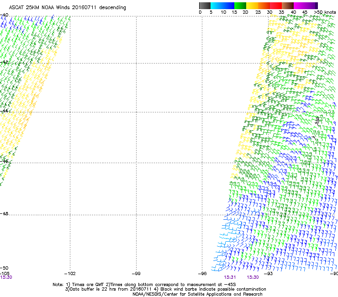Viewport: 338px width, 297px height.
Task: Click the red segment of the wind speed legend
Action: [276, 5]
